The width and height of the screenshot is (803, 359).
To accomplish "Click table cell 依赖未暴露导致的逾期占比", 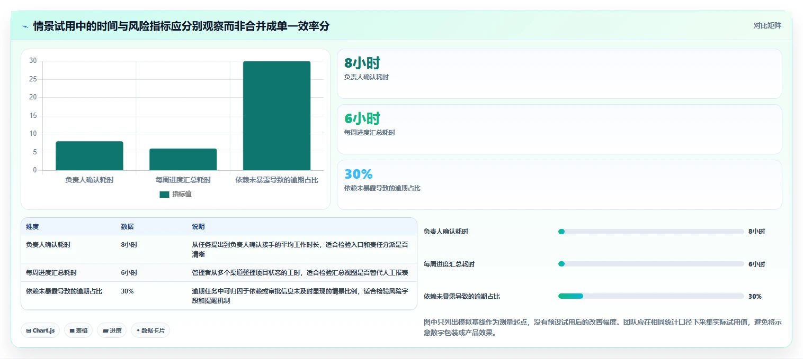I will [64, 291].
